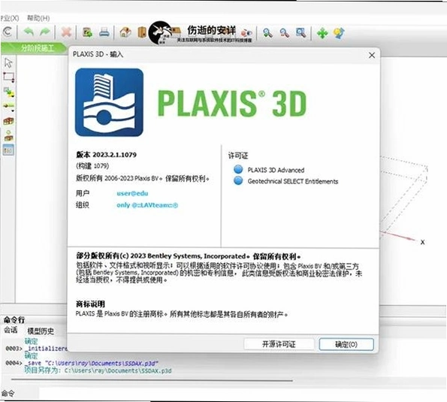Click the zoom window rectangle icon

click(301, 33)
